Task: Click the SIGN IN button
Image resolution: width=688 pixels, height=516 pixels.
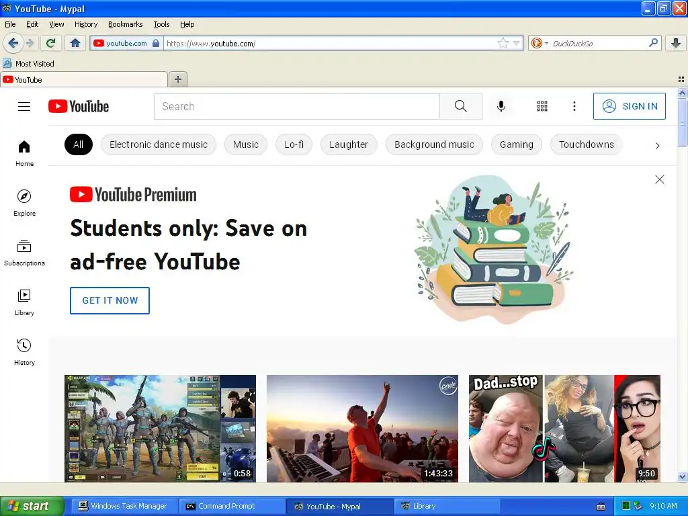Action: click(629, 106)
